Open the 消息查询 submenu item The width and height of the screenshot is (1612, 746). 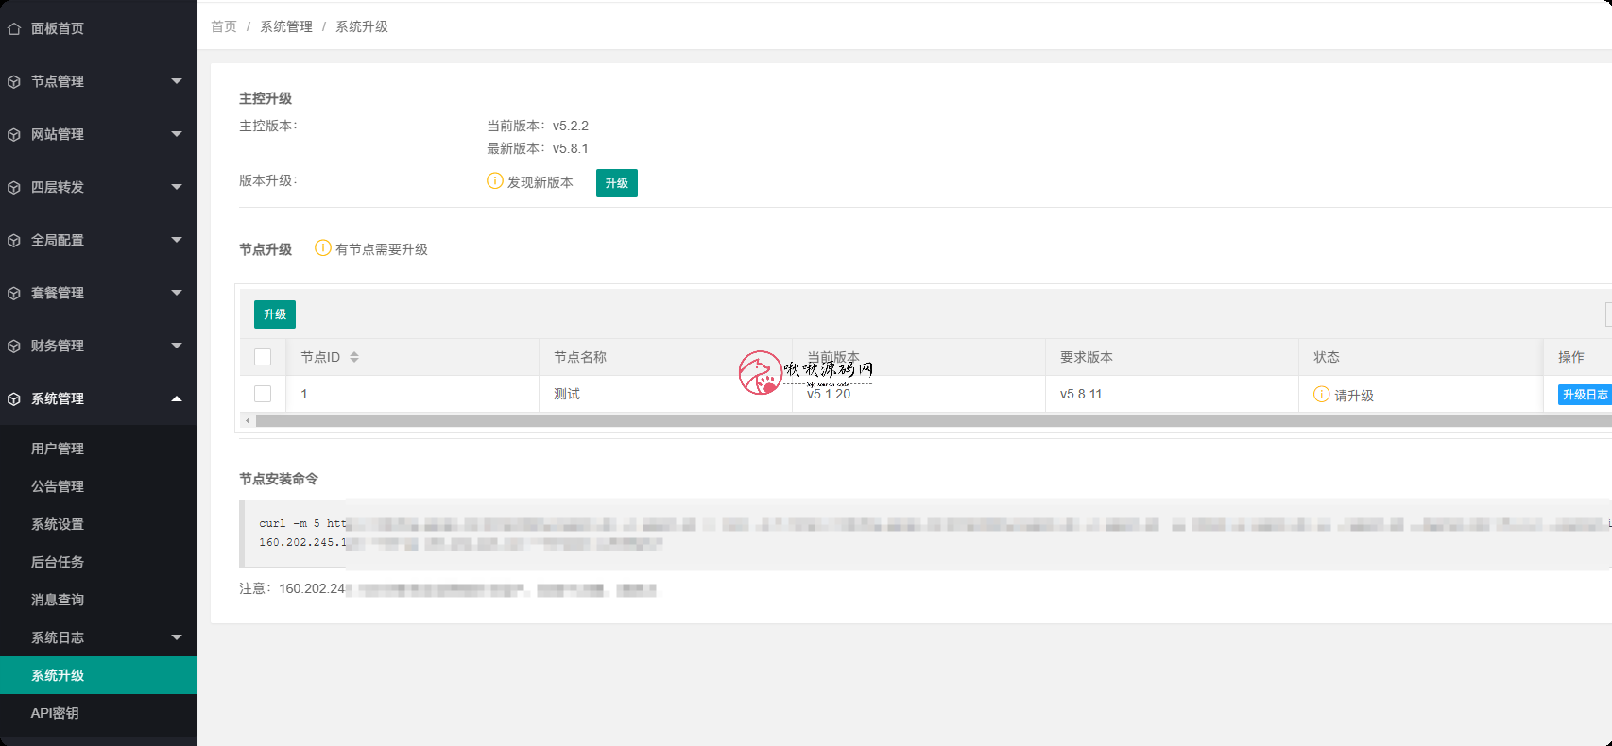coord(98,600)
